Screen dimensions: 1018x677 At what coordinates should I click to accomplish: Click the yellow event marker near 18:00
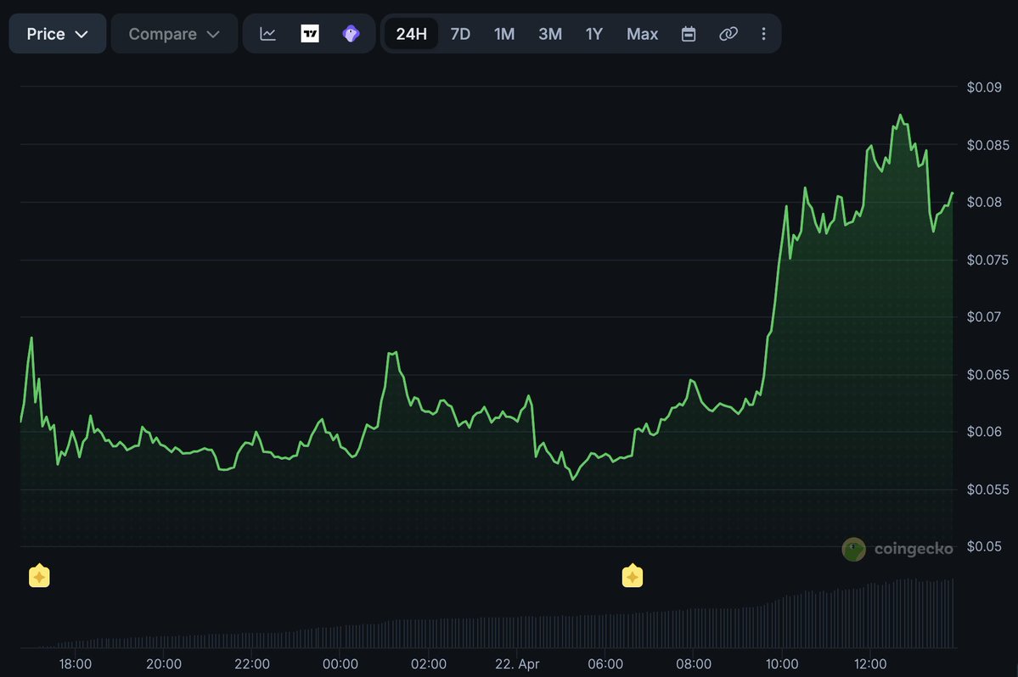39,575
